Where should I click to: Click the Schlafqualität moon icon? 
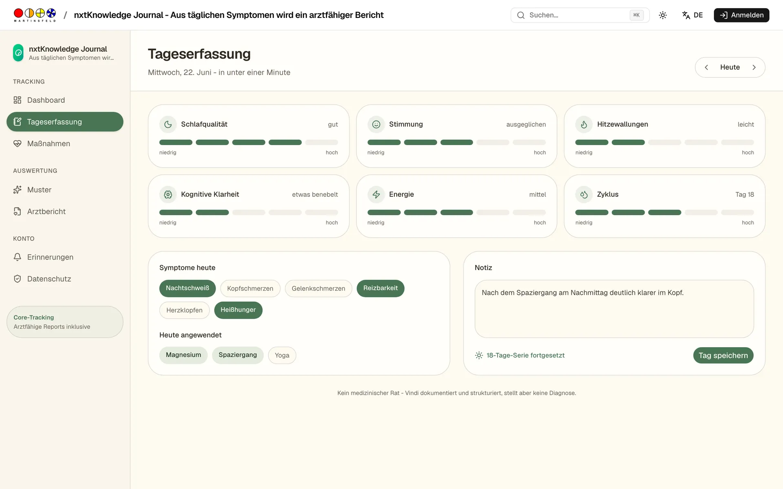click(168, 124)
